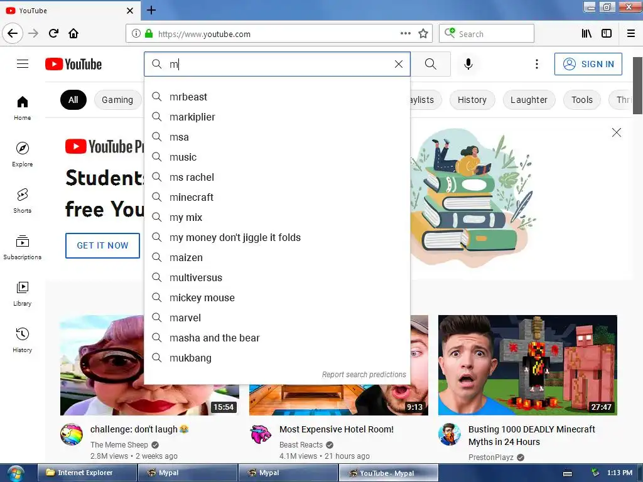Choose the ms rachel search suggestion
Image resolution: width=643 pixels, height=482 pixels.
[x=277, y=177]
